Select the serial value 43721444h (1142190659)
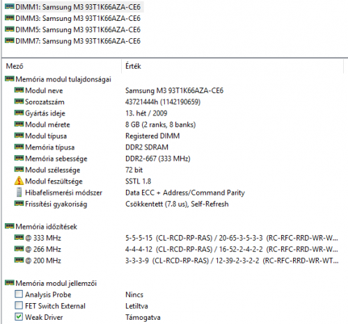Viewport: 348px width, 324px height. [163, 102]
